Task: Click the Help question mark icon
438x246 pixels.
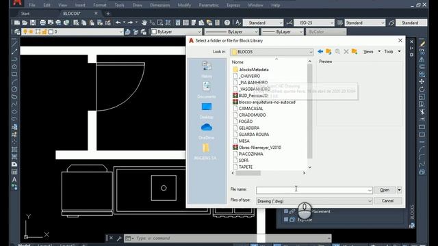Action: point(227,23)
